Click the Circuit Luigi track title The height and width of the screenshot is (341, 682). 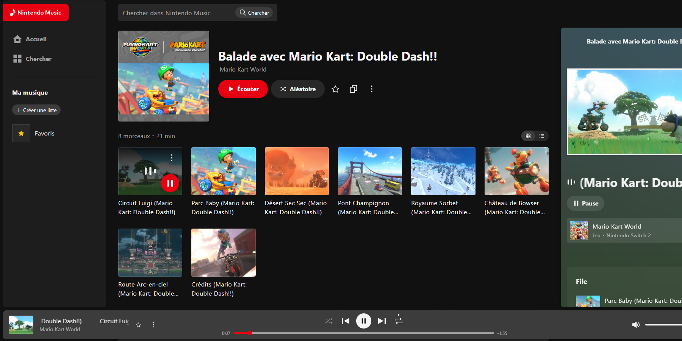pyautogui.click(x=147, y=208)
